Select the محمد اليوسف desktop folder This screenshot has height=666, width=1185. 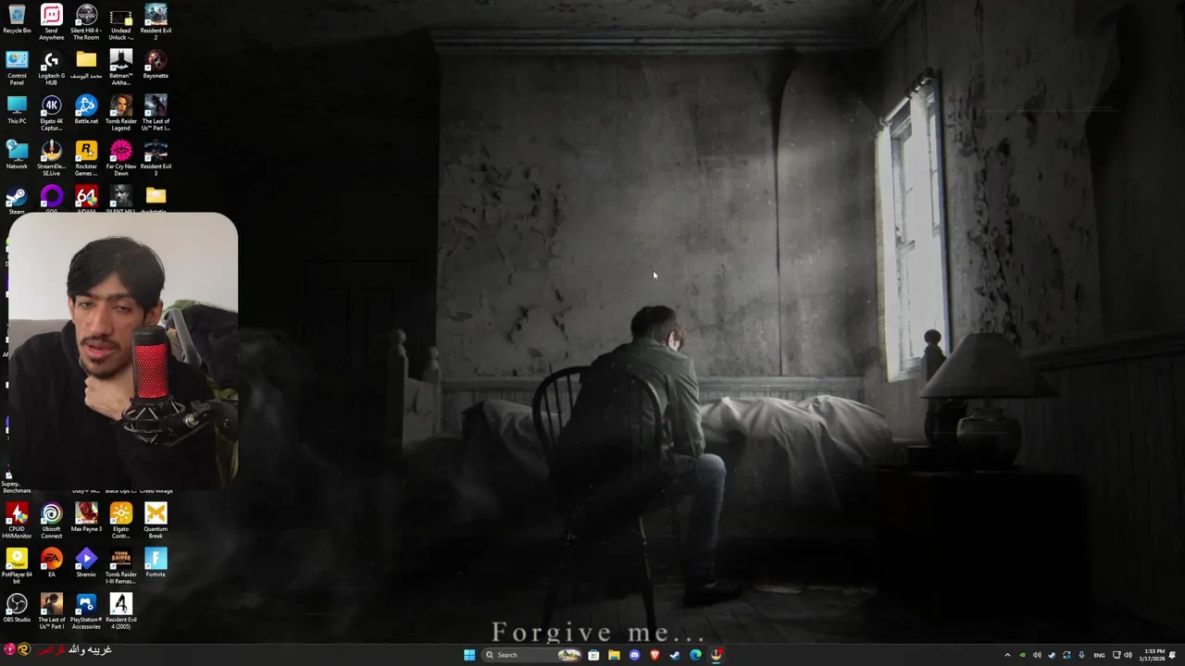coord(86,65)
